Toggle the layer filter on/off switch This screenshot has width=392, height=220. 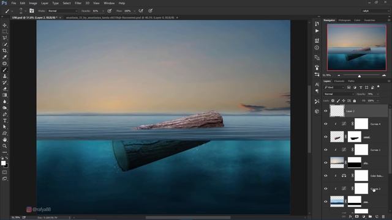[x=379, y=87]
